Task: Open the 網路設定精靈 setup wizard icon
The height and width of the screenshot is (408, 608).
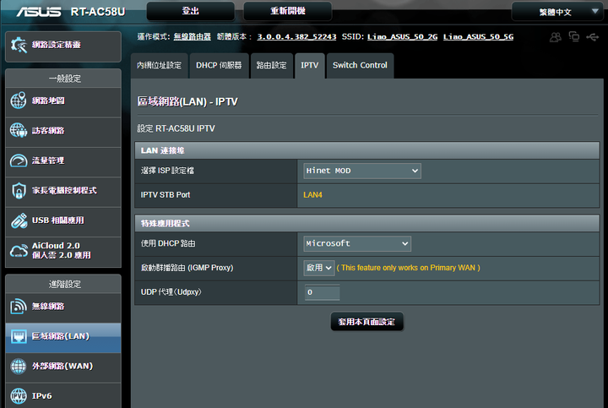Action: [19, 45]
